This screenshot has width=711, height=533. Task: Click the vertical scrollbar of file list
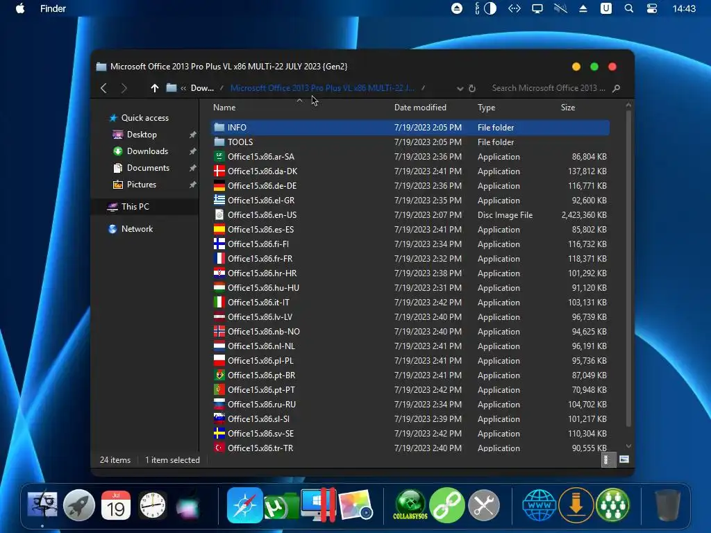[x=628, y=267]
